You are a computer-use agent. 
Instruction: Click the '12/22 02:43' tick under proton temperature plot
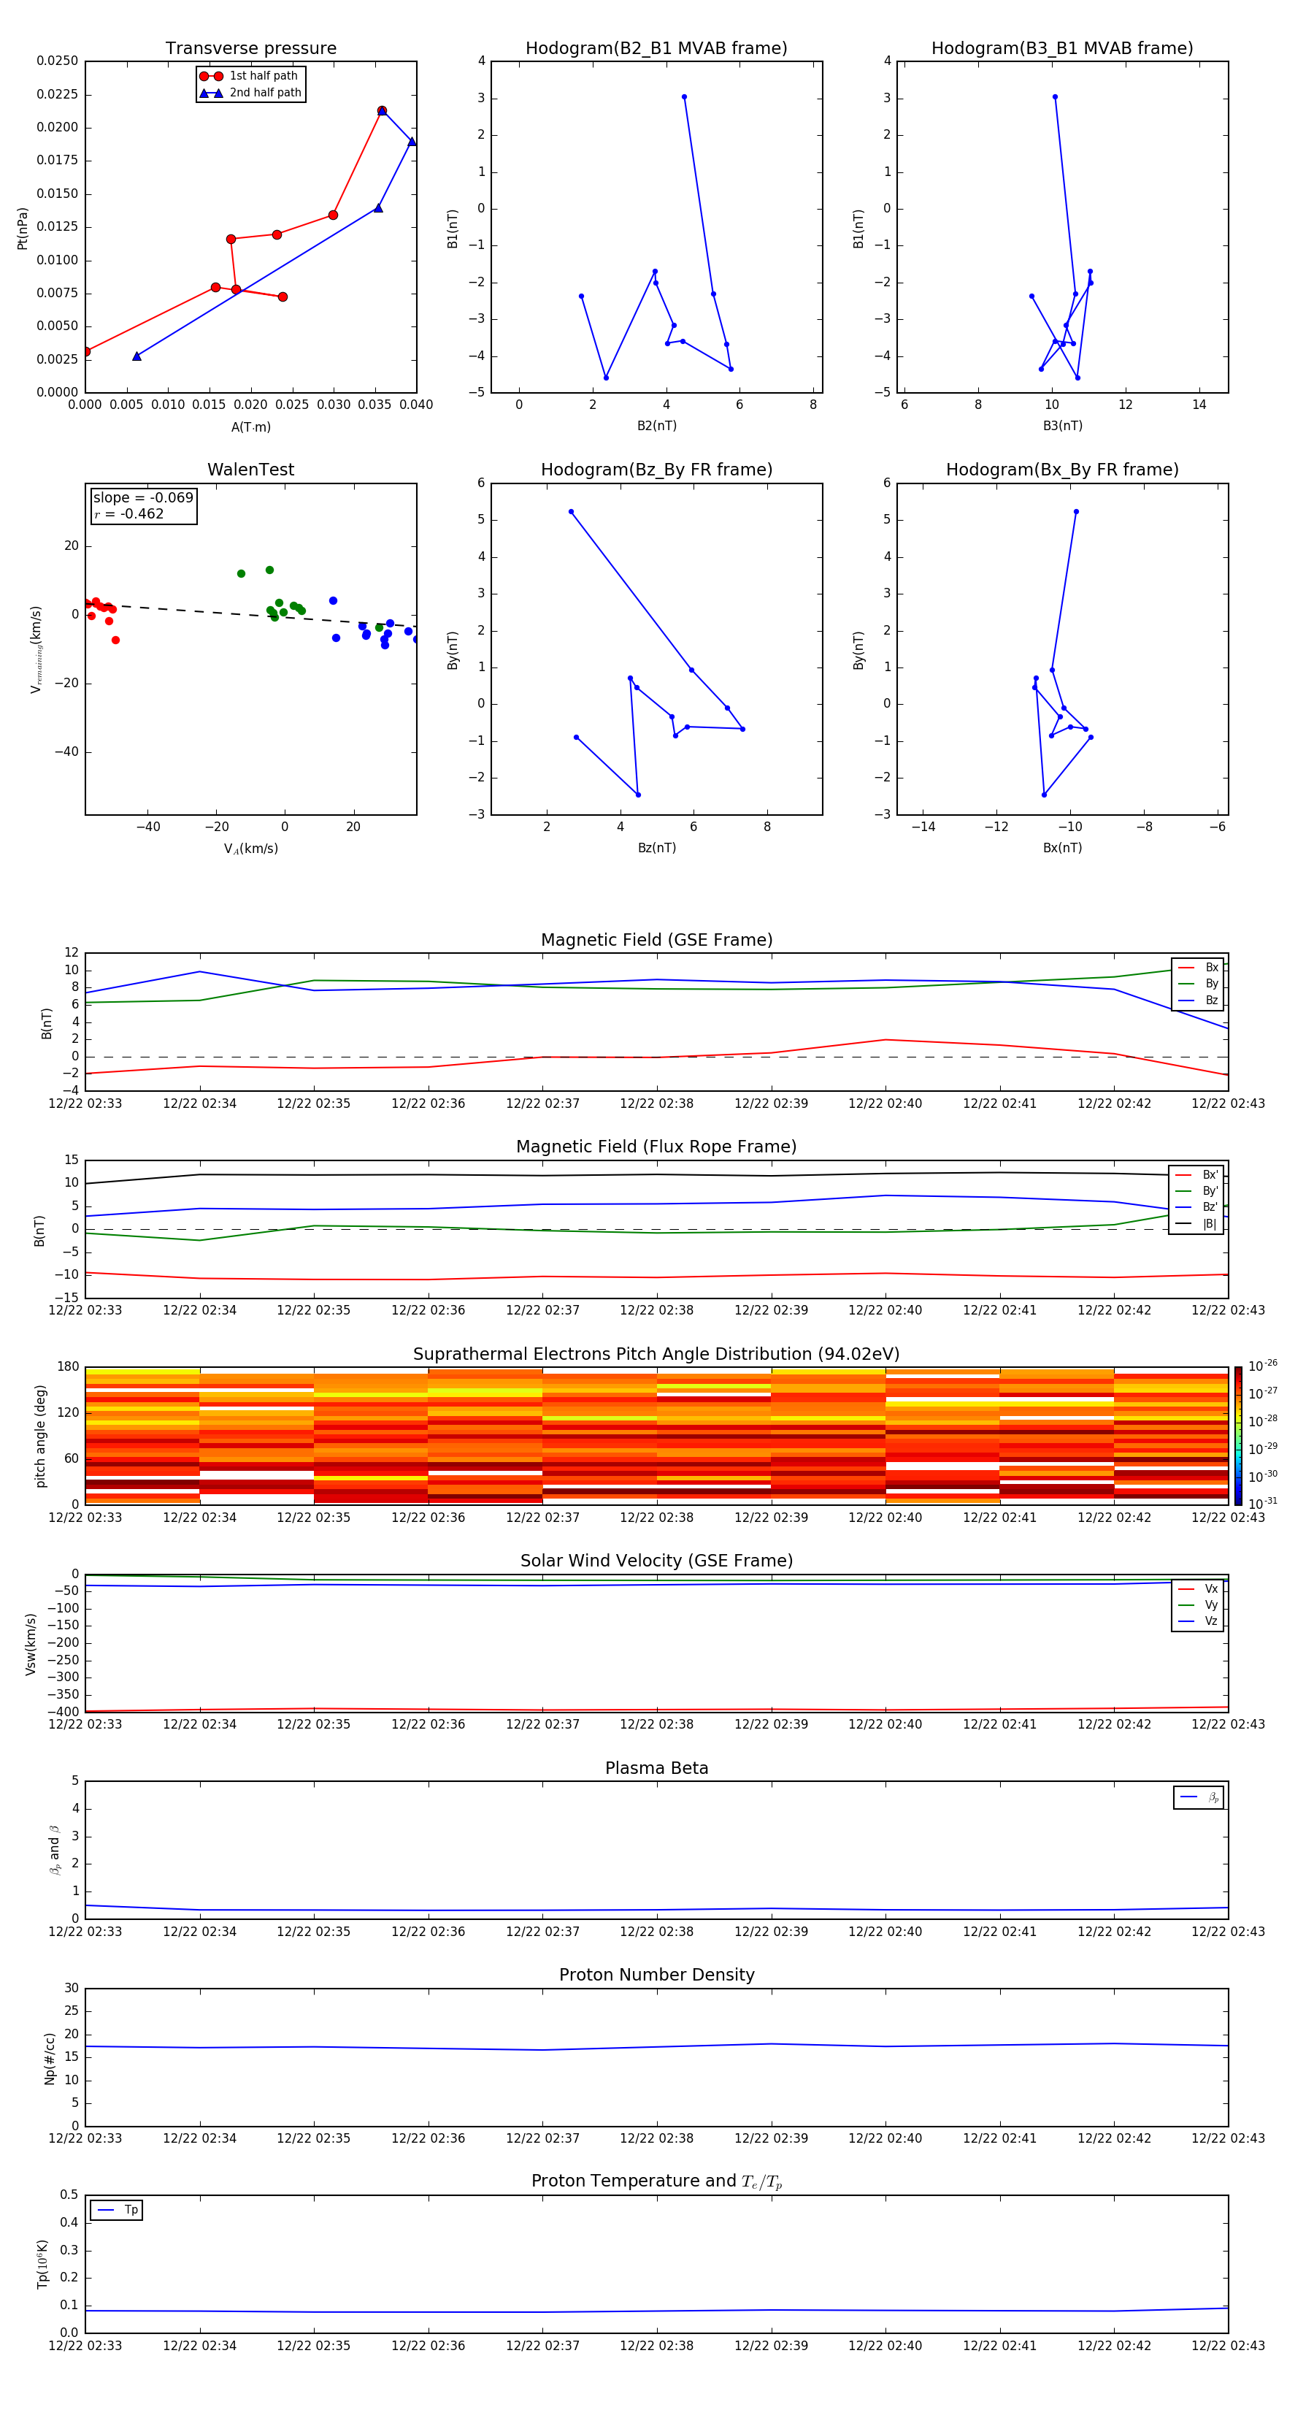click(x=1228, y=2346)
